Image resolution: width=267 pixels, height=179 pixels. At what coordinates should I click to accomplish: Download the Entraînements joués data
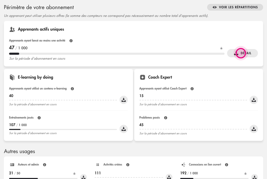(124, 129)
